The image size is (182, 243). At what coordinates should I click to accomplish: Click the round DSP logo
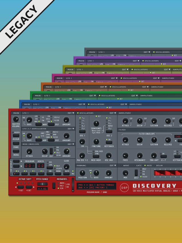pos(124,188)
